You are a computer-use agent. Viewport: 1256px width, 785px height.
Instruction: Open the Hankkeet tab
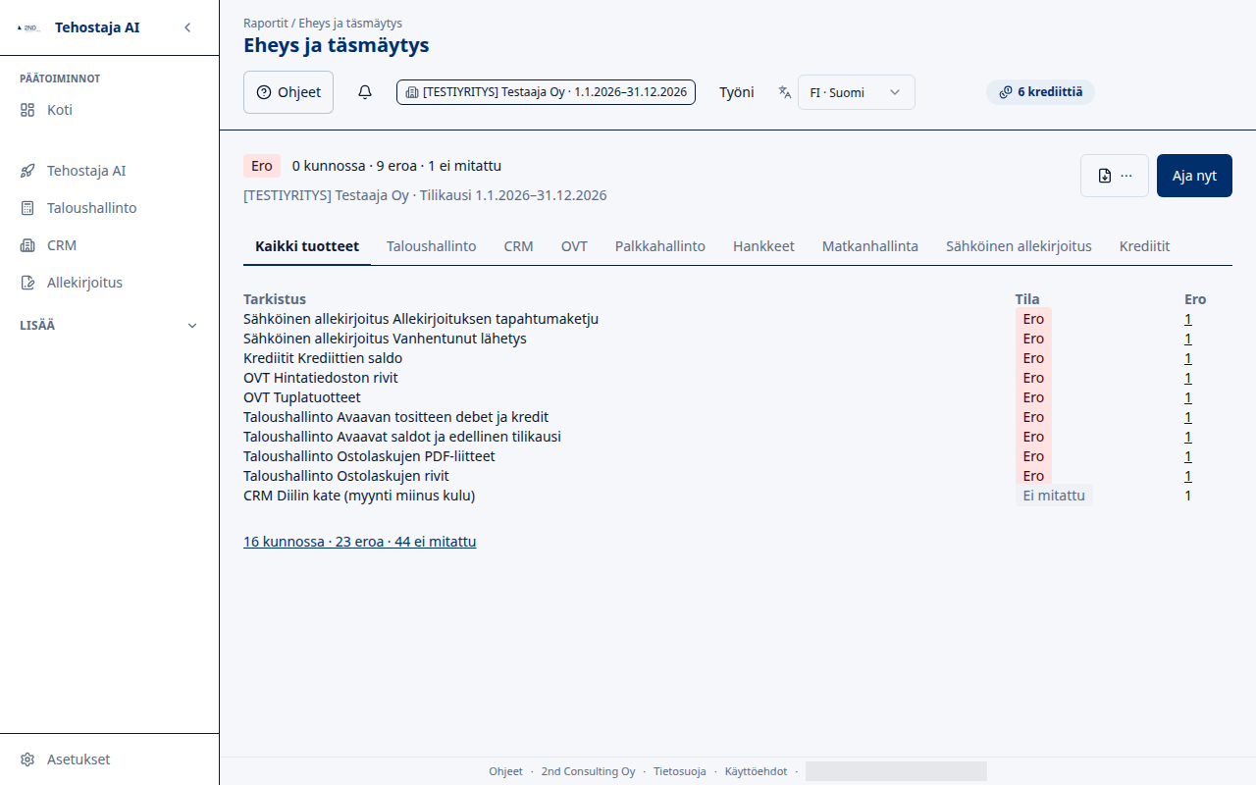point(763,246)
